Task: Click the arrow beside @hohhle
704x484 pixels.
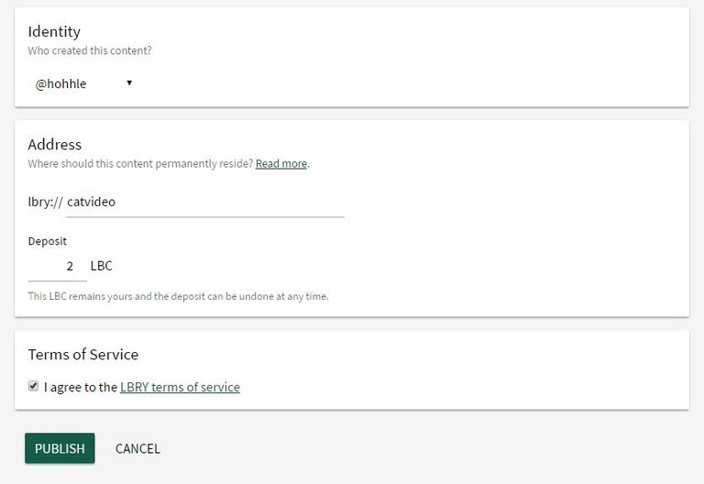Action: 129,83
